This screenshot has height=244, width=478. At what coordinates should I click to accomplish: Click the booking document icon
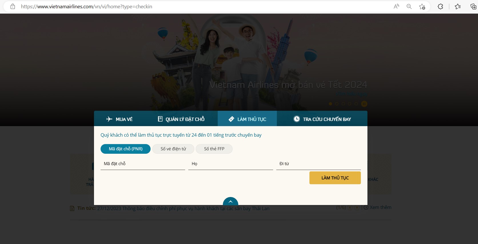click(160, 119)
